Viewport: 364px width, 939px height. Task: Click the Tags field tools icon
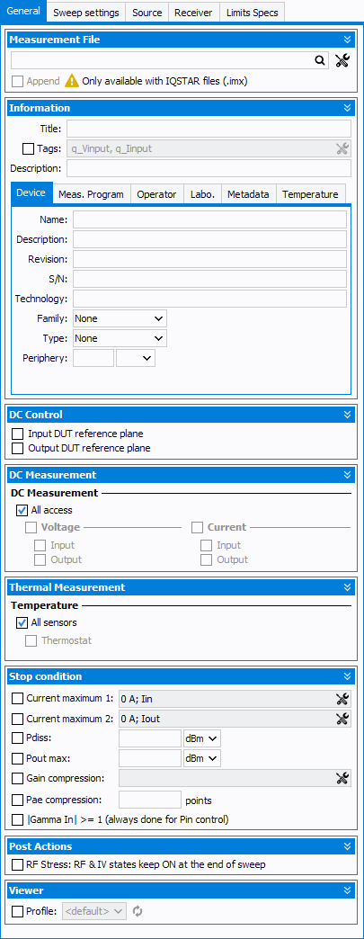click(342, 148)
